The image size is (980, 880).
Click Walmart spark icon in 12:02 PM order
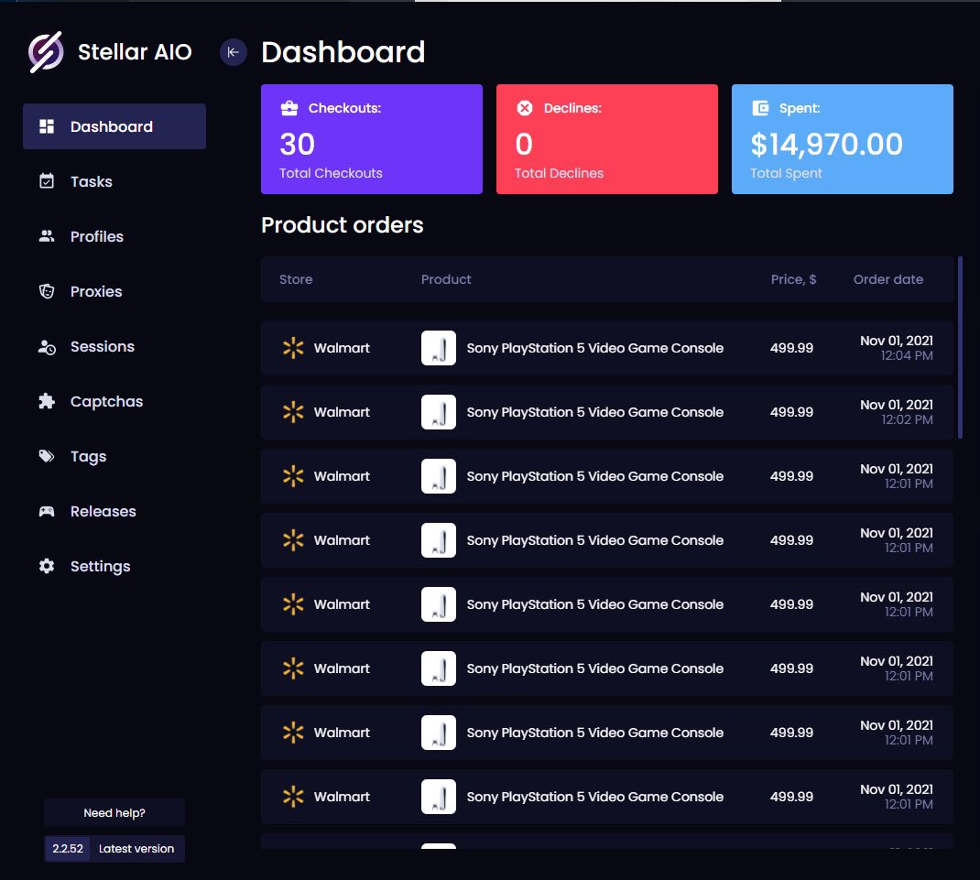(x=293, y=412)
